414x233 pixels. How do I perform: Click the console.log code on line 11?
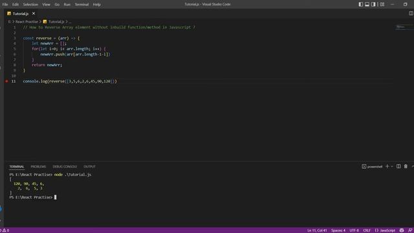[x=70, y=82]
